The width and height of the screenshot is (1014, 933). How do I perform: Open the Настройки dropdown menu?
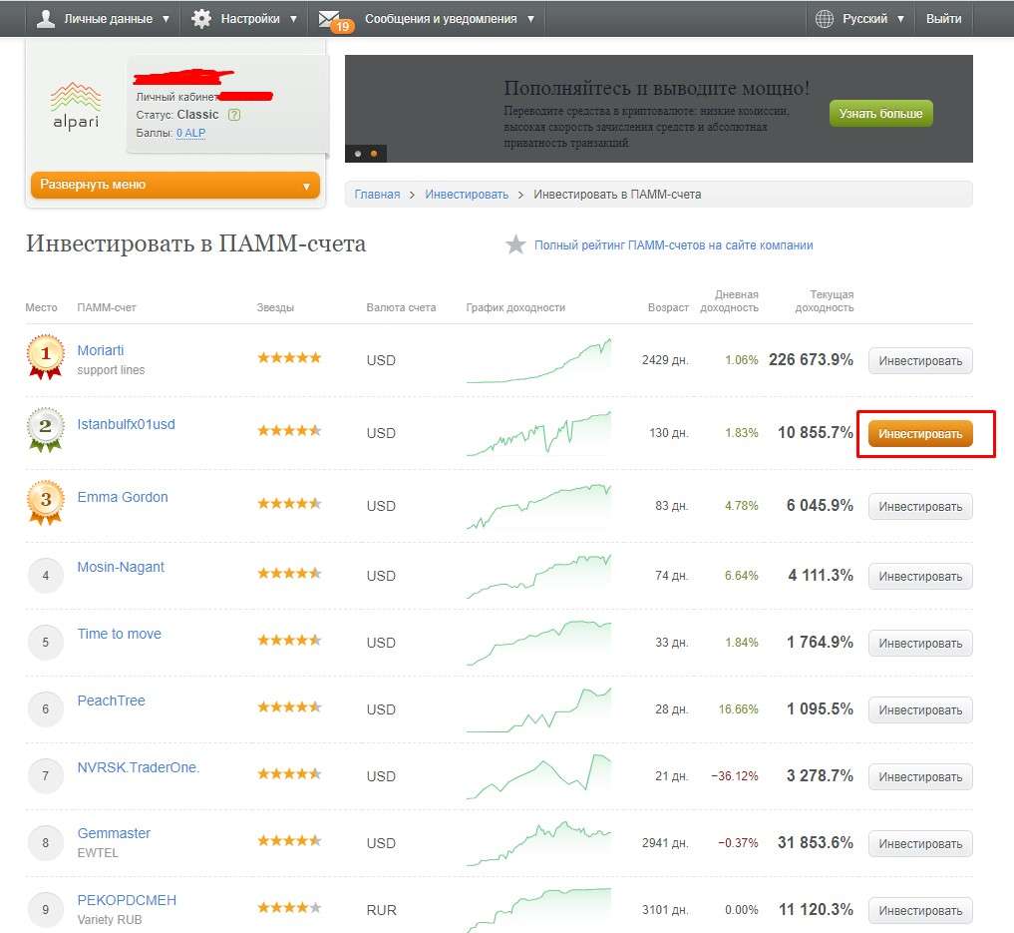pos(244,19)
